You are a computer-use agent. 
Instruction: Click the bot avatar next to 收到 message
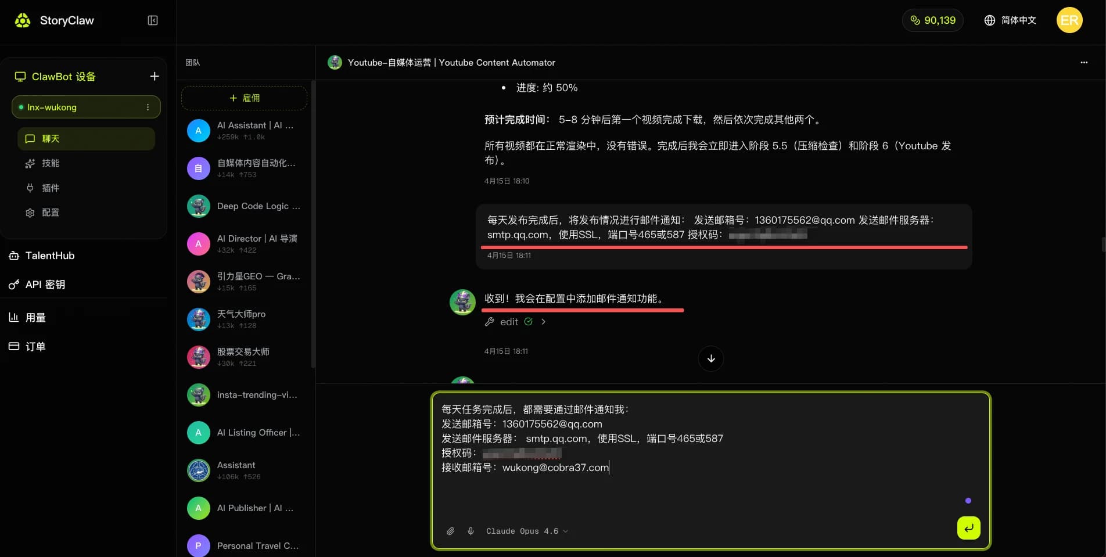pyautogui.click(x=463, y=302)
